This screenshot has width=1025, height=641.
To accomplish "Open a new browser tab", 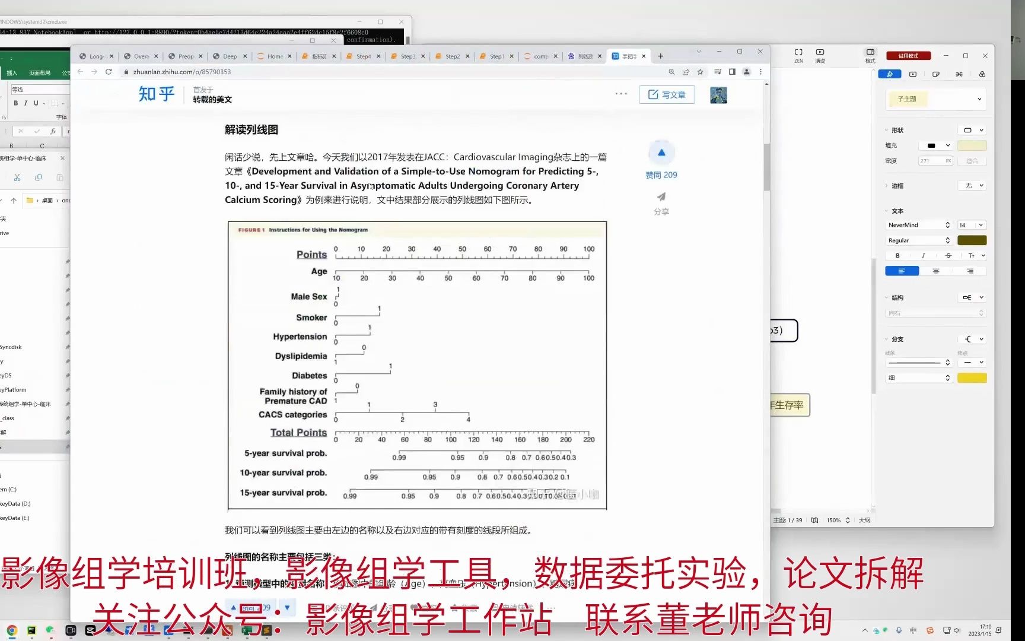I will pos(660,56).
